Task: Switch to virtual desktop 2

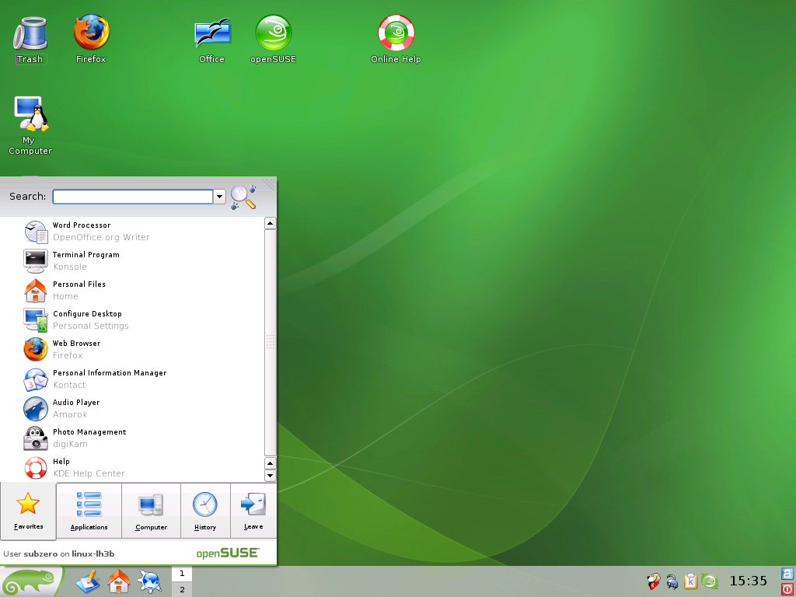Action: [x=182, y=589]
